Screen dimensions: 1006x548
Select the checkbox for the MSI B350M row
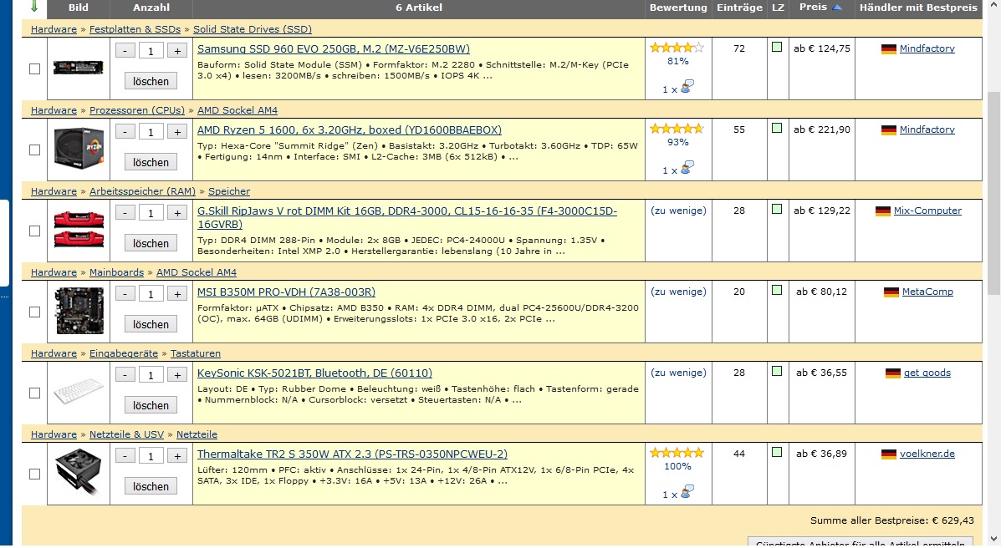point(34,312)
